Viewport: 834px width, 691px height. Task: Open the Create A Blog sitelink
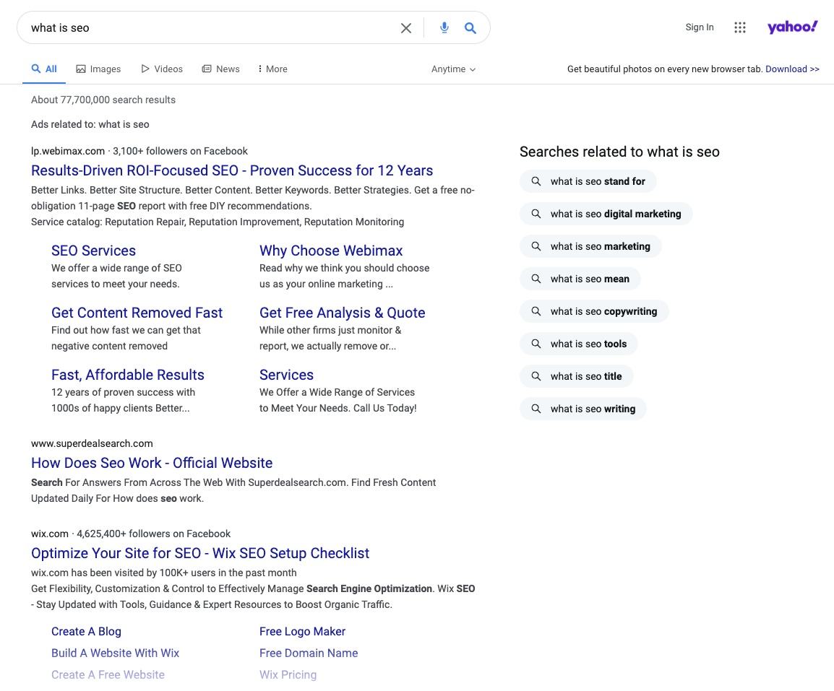86,632
